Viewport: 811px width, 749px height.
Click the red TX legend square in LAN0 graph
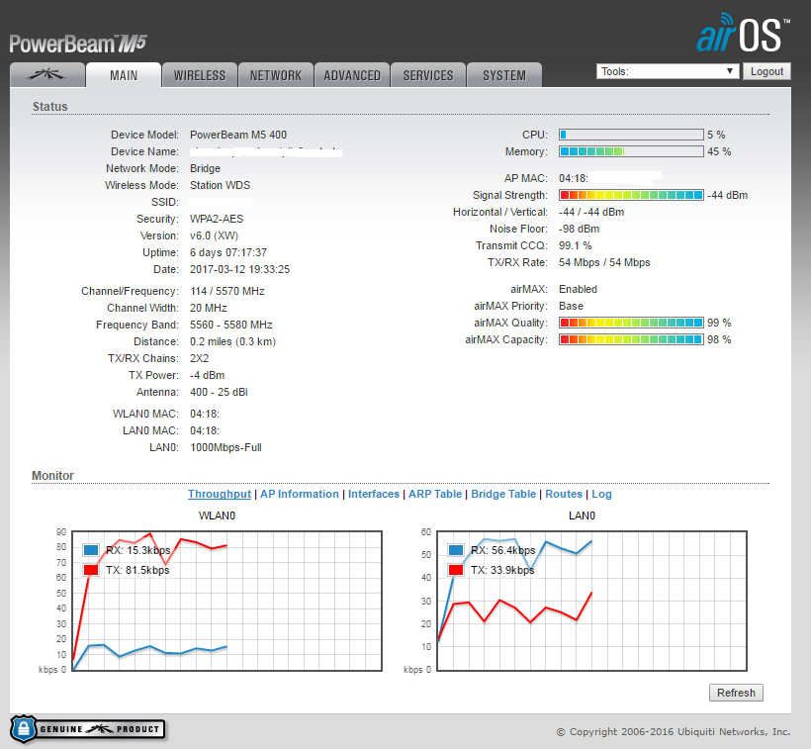(x=456, y=570)
